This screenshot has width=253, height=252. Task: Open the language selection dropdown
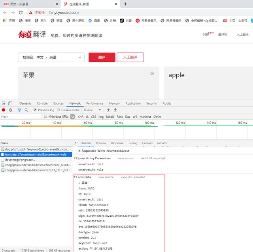pos(51,57)
